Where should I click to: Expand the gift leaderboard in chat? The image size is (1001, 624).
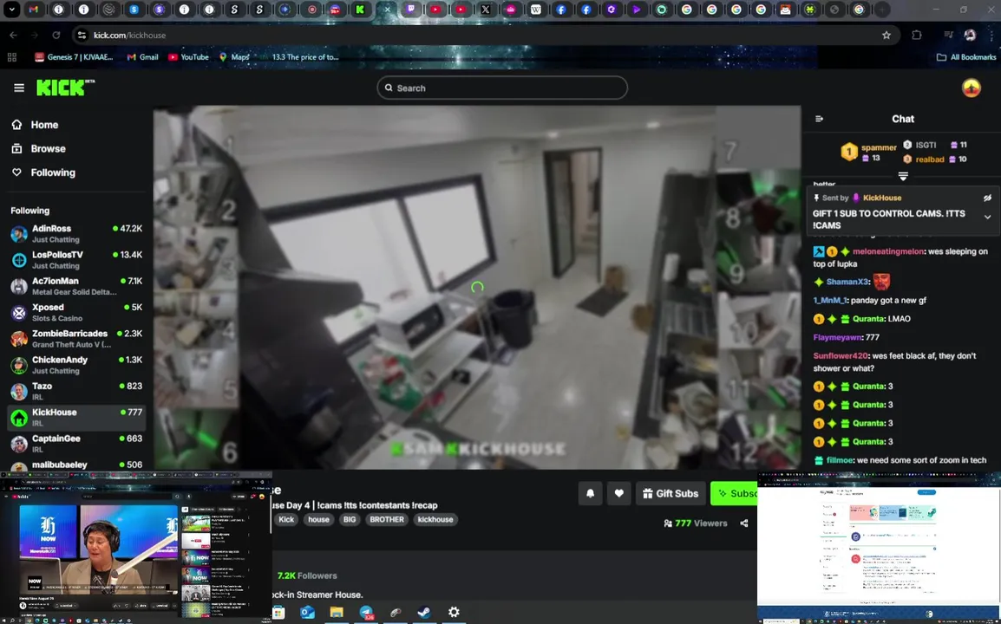click(x=903, y=176)
